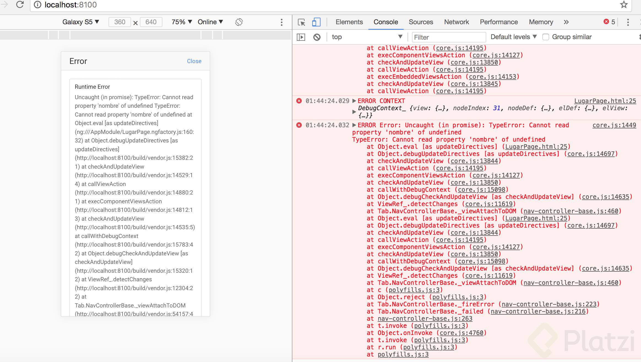
Task: Open the Galaxy S5 device dropdown
Action: coord(80,22)
